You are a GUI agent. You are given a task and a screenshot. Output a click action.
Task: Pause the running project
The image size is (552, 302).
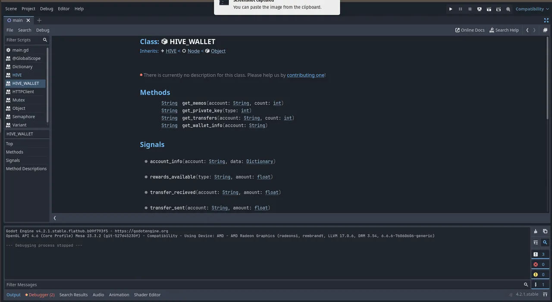point(460,9)
